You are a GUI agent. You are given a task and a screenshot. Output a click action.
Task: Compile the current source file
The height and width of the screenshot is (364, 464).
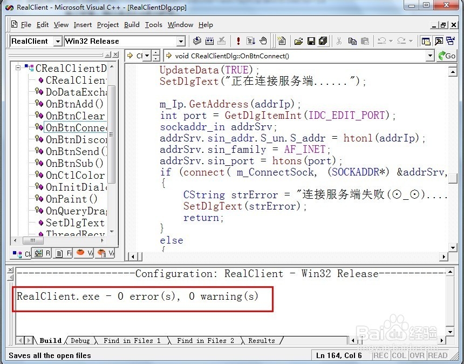pos(197,41)
